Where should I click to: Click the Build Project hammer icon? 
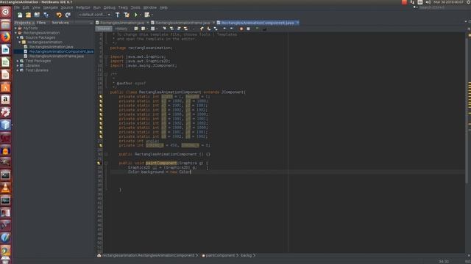pos(118,15)
